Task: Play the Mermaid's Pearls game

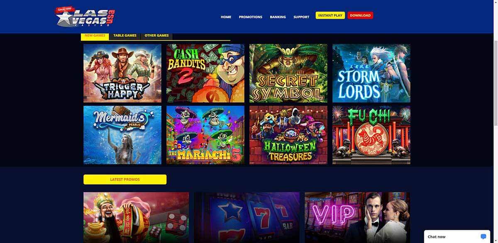Action: tap(122, 135)
